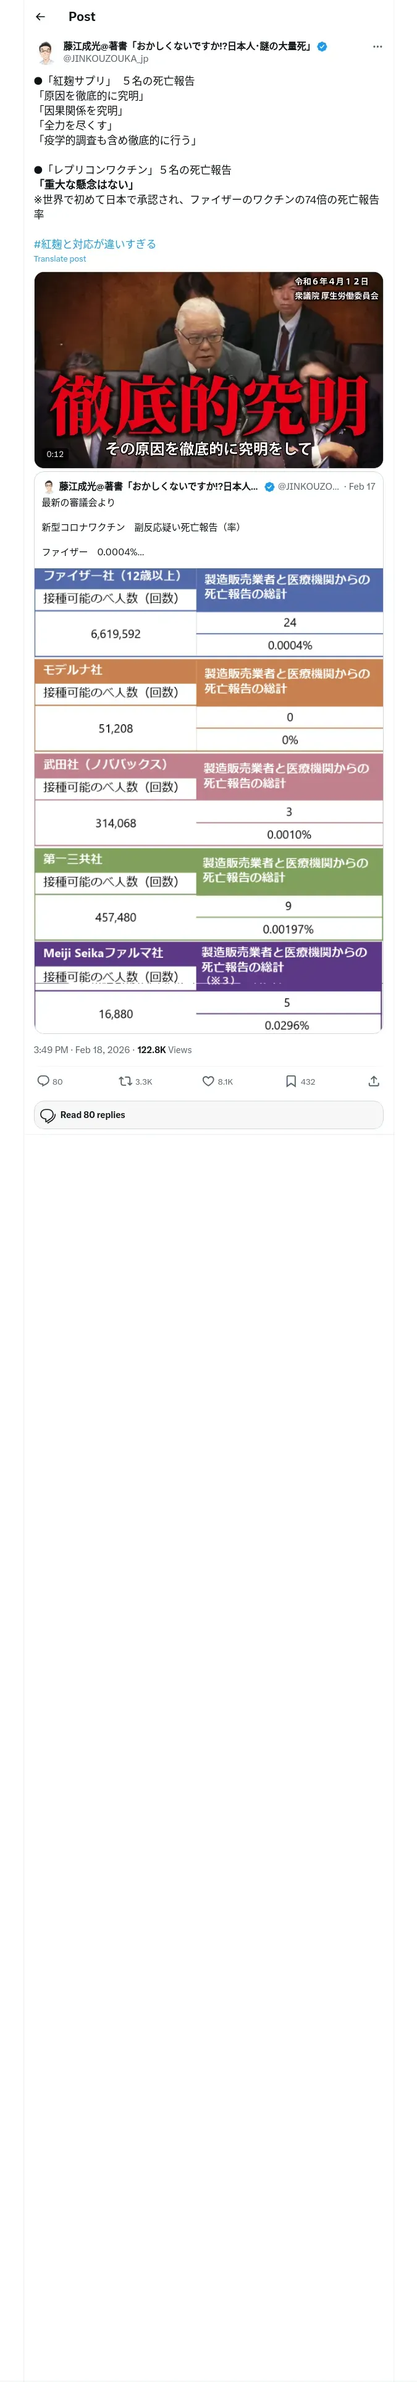Viewport: 417px width, 2382px height.
Task: Open the ファイザー社 death report table image
Action: point(208,610)
